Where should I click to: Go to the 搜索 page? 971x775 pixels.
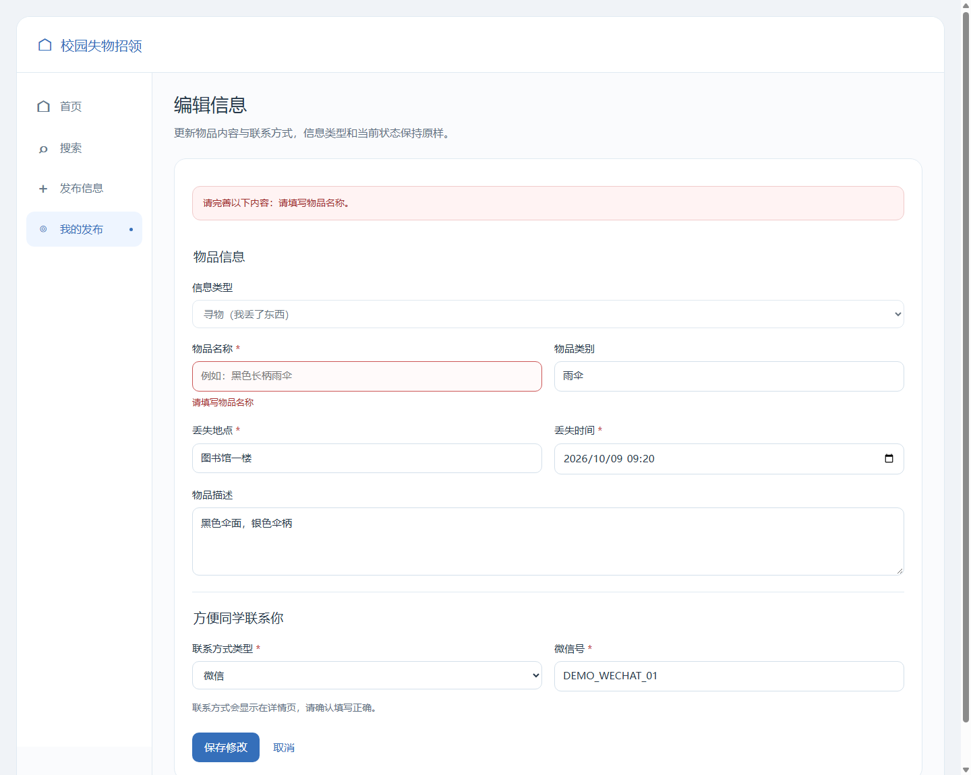pos(84,148)
